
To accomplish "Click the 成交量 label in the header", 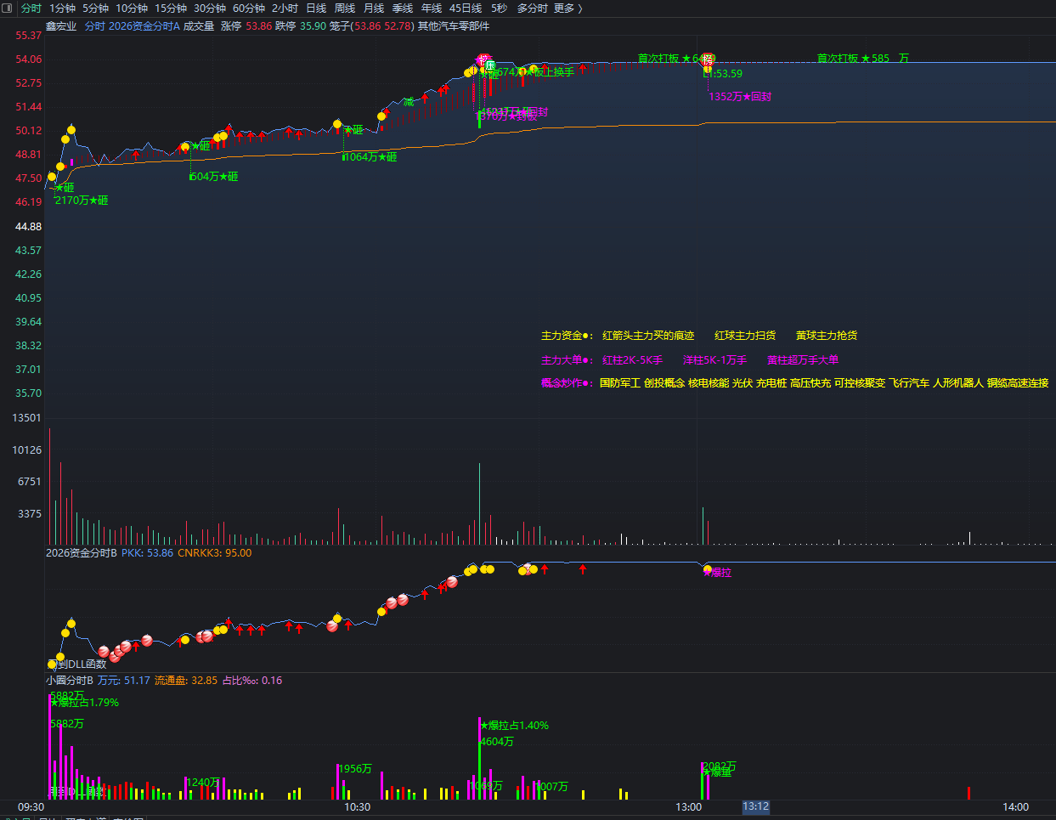I will pyautogui.click(x=199, y=26).
